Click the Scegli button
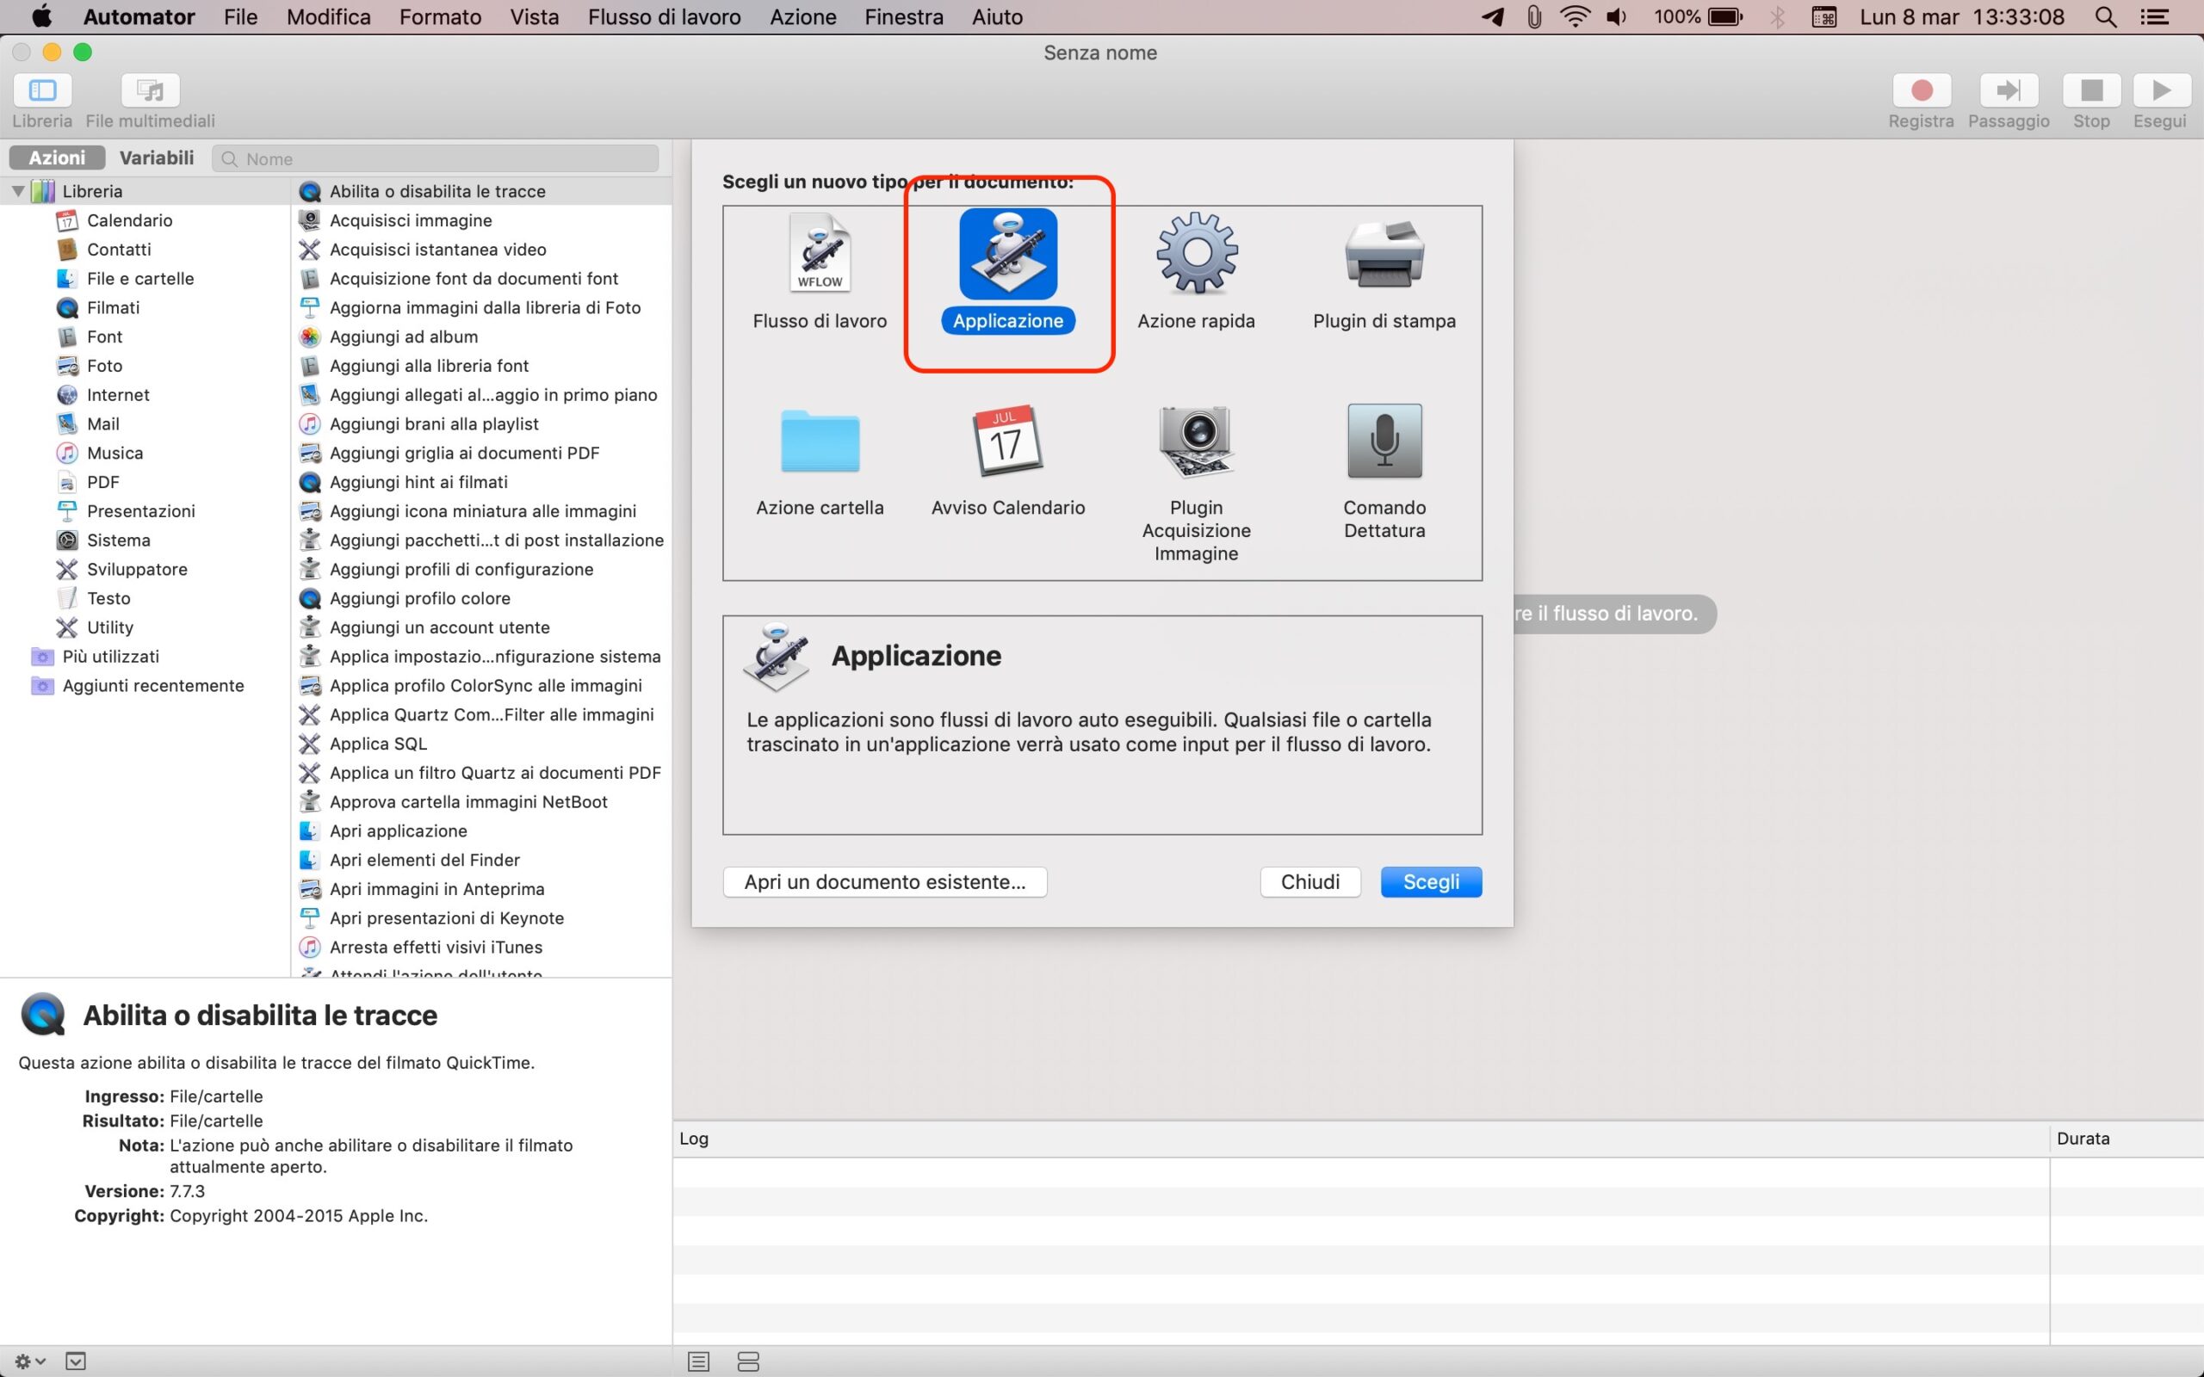The width and height of the screenshot is (2204, 1377). [x=1430, y=881]
